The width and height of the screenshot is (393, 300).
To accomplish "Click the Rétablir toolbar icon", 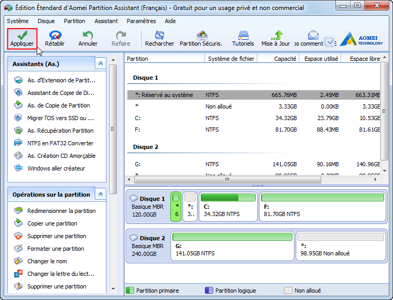I will pyautogui.click(x=55, y=39).
